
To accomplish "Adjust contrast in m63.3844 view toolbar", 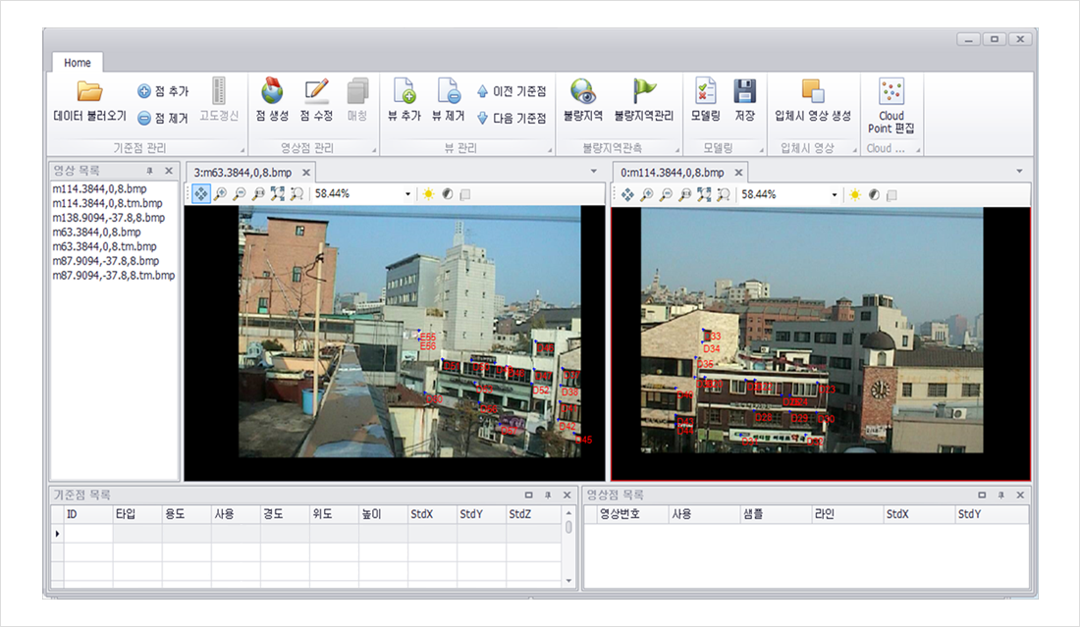I will (448, 194).
